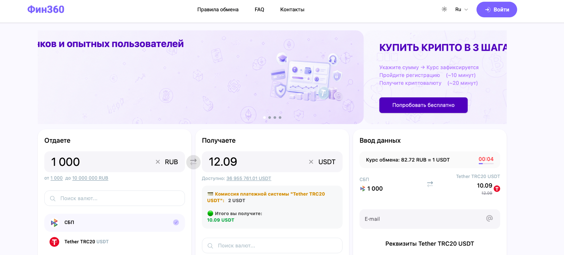564x255 pixels.
Task: Click the СБП checkmark indicator
Action: (176, 222)
